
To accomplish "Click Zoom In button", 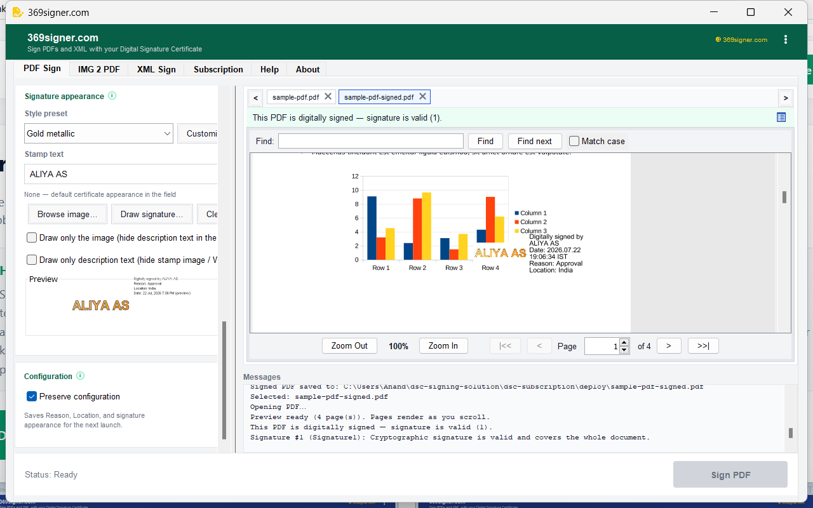I will [x=443, y=345].
